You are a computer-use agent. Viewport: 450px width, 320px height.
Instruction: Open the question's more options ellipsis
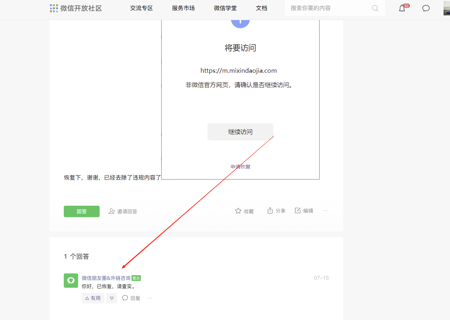[325, 211]
